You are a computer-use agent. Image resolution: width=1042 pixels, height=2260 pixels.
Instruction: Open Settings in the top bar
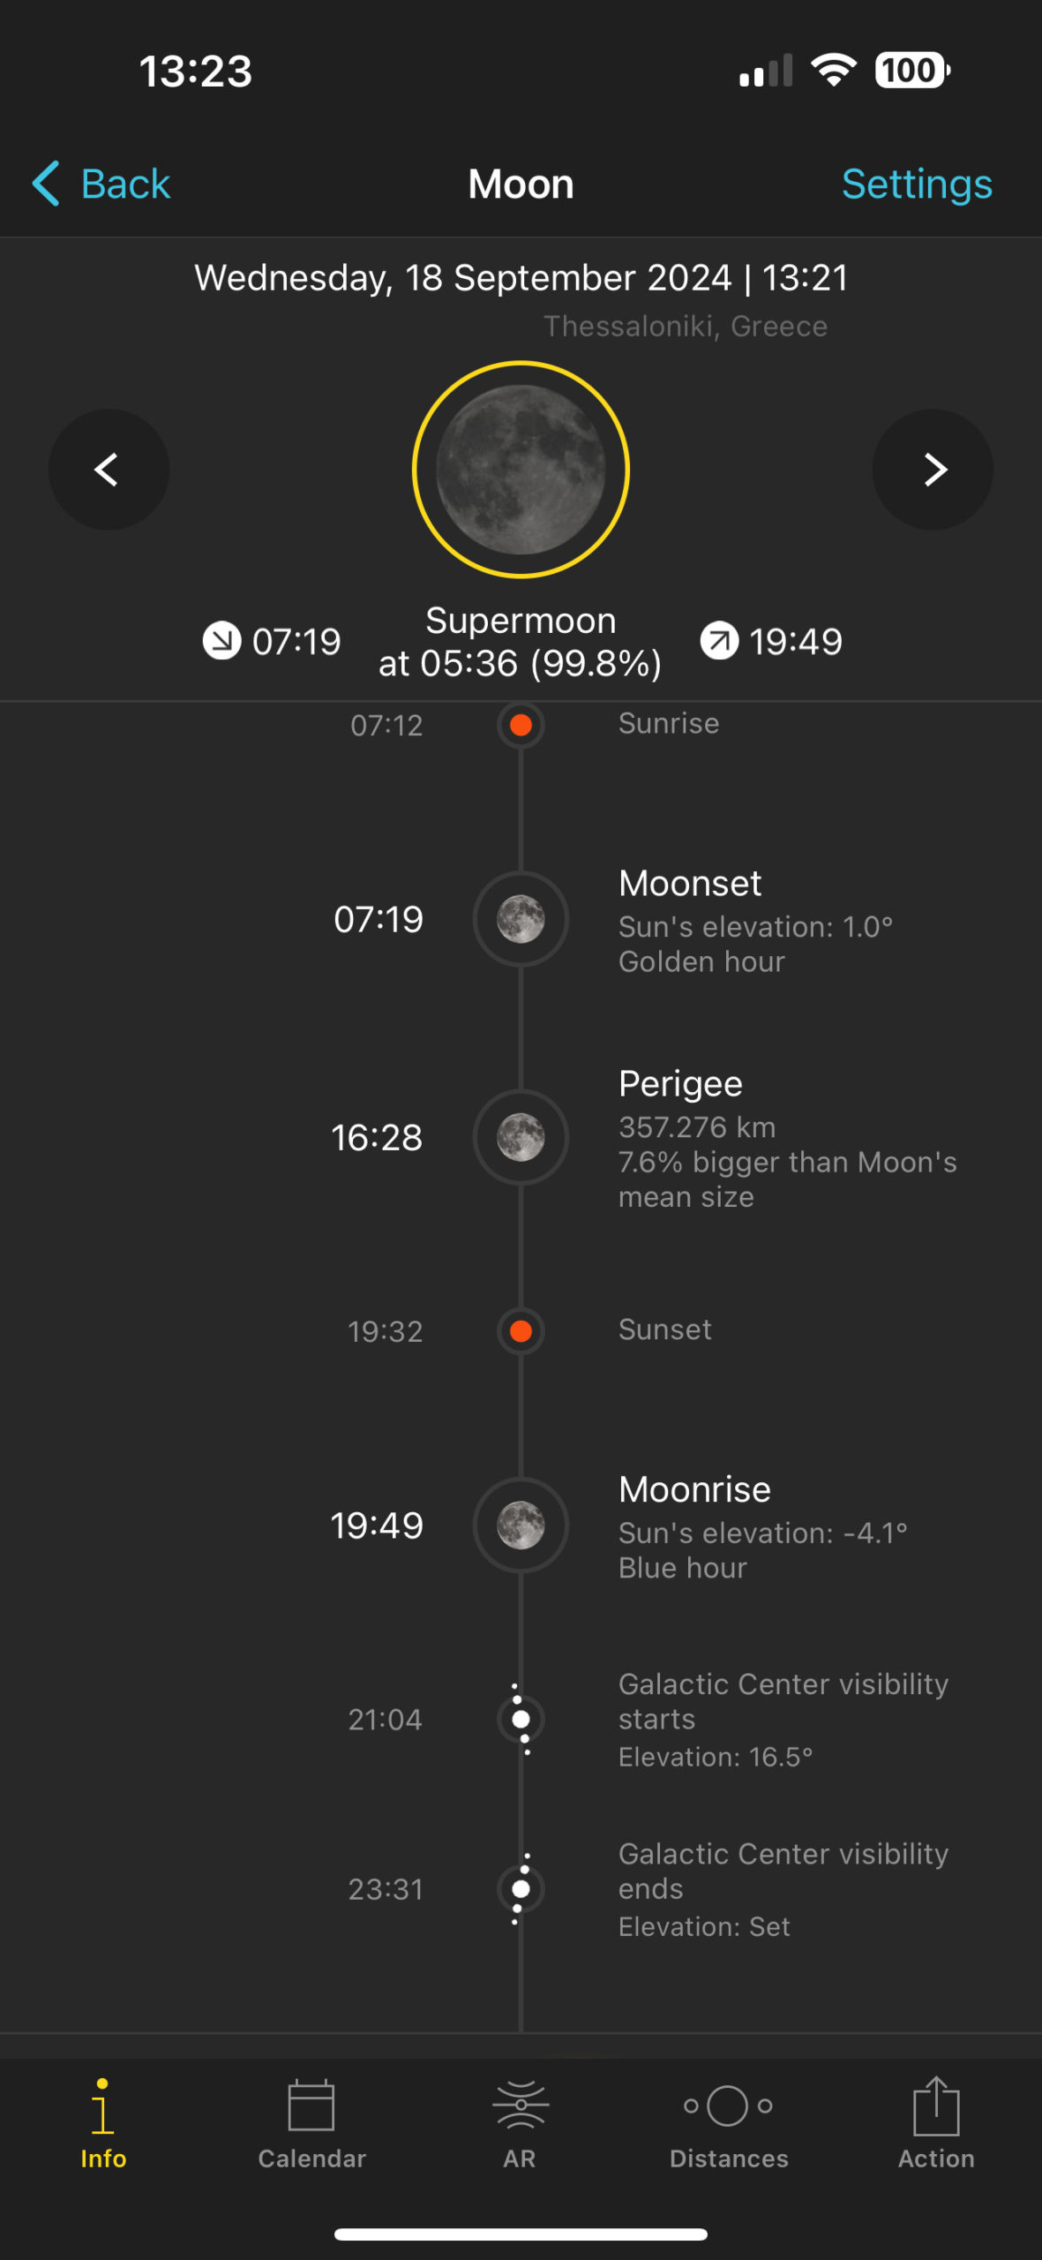[916, 184]
